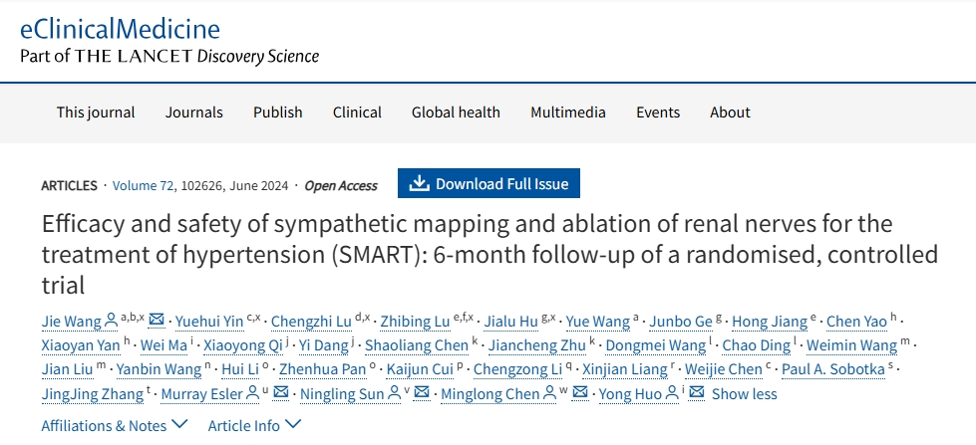
Task: Click the envelope icon after Yong Huo
Action: tap(697, 393)
